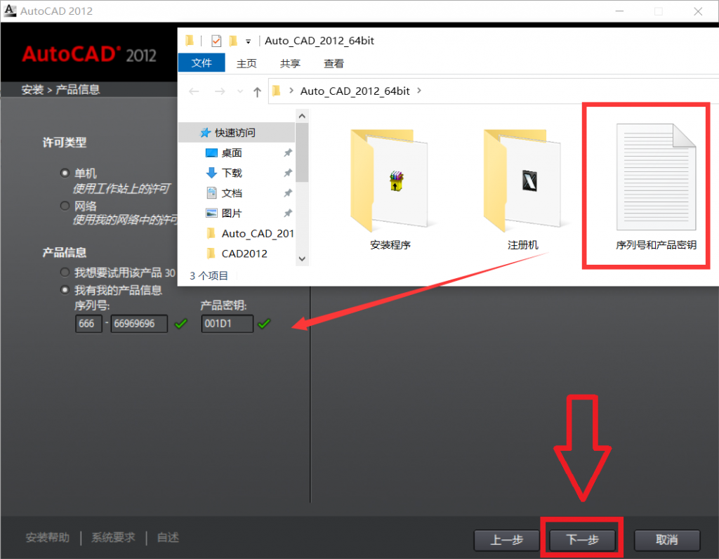This screenshot has width=719, height=559.
Task: Click the Auto_CAD_2012_64bit window title text
Action: click(x=319, y=41)
